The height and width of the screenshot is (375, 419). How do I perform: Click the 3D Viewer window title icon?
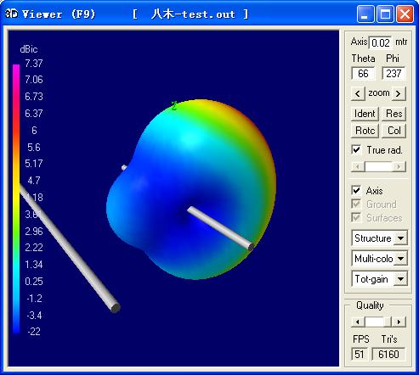pos(11,14)
